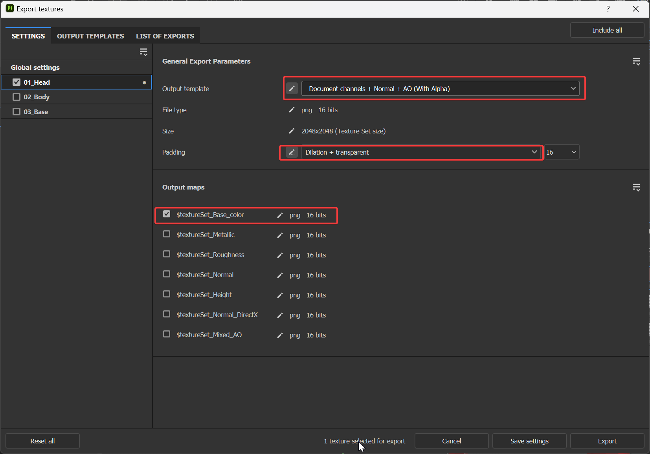
Task: Edit the Output template settings via pencil icon
Action: pos(292,89)
